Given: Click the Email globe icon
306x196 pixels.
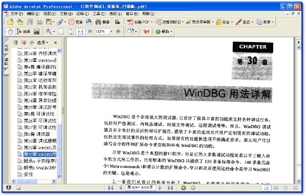Looking at the screenshot, I should [x=89, y=22].
